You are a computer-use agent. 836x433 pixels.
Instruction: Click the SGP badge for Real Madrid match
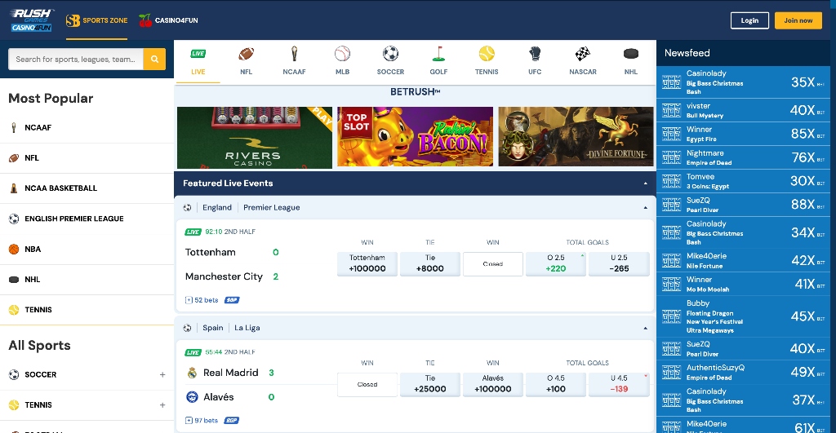click(231, 421)
